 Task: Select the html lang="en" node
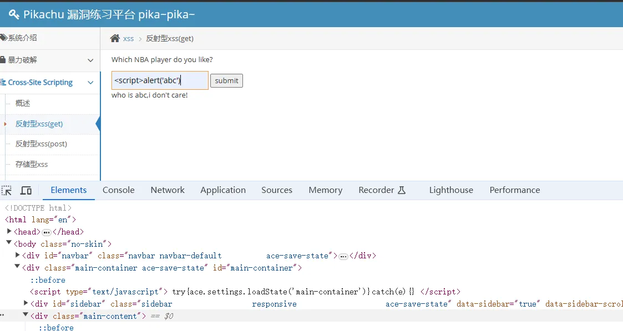pyautogui.click(x=40, y=220)
